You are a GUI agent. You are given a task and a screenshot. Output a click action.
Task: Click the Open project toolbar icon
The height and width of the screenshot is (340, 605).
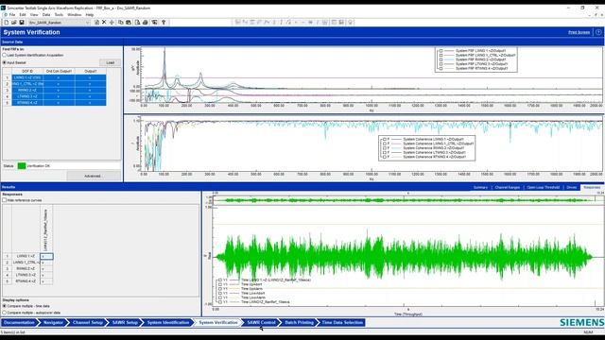point(14,23)
